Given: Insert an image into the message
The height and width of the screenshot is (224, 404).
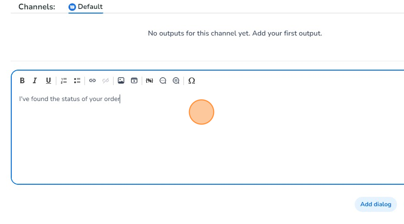Looking at the screenshot, I should coord(121,80).
